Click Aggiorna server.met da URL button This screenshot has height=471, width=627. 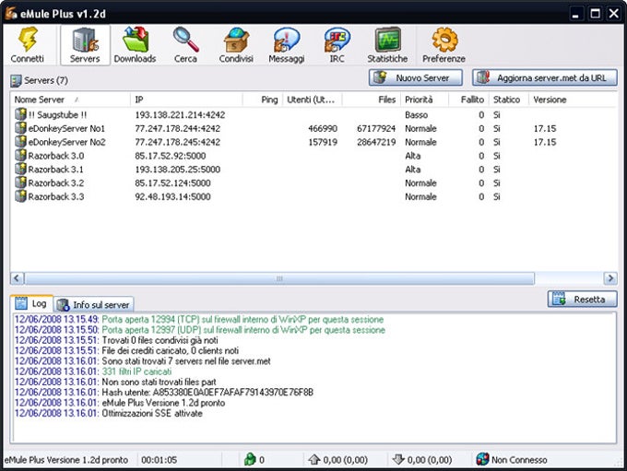coord(545,77)
